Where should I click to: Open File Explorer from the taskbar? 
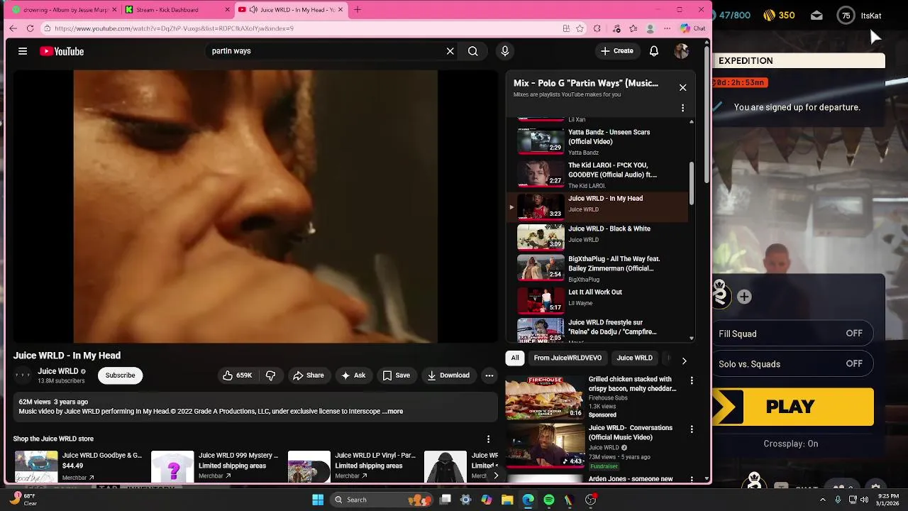(507, 500)
